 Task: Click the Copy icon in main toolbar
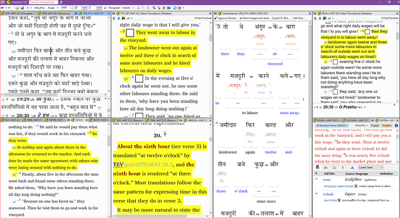[x=143, y=8]
